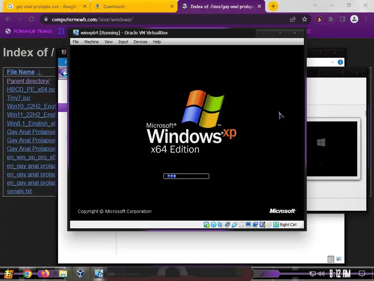Open the Devices menu in VirtualBox

pyautogui.click(x=140, y=42)
